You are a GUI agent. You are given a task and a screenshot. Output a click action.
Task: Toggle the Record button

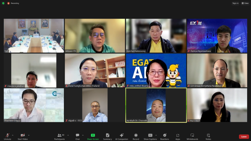click(136, 135)
